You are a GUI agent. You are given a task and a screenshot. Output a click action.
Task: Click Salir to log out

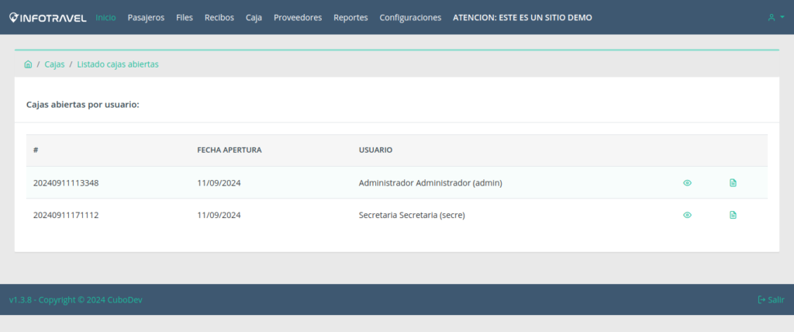pyautogui.click(x=771, y=299)
